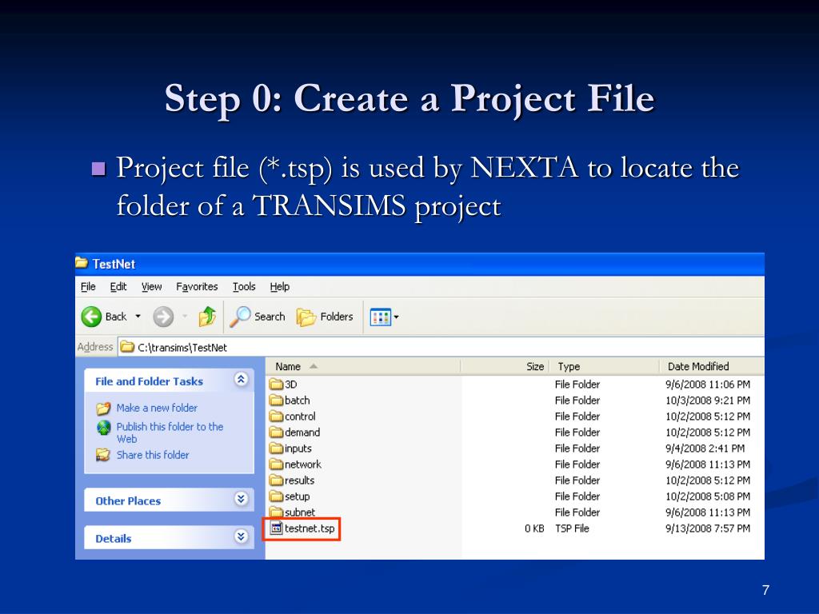
Task: Collapse the File and Folder Tasks panel
Action: [241, 380]
